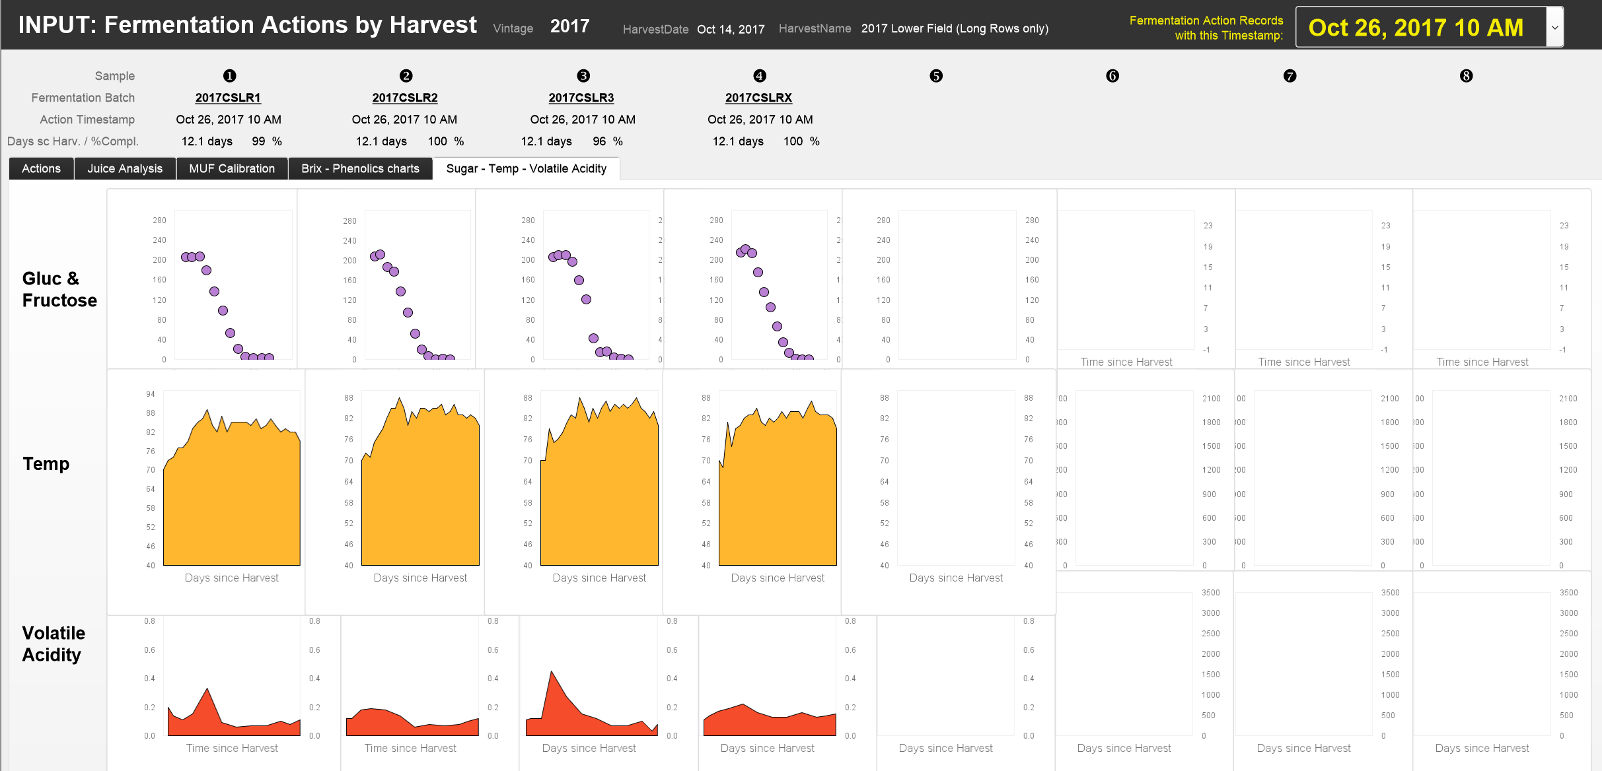Open fermentation batch 2017CSLR2 link
1602x771 pixels.
(405, 98)
